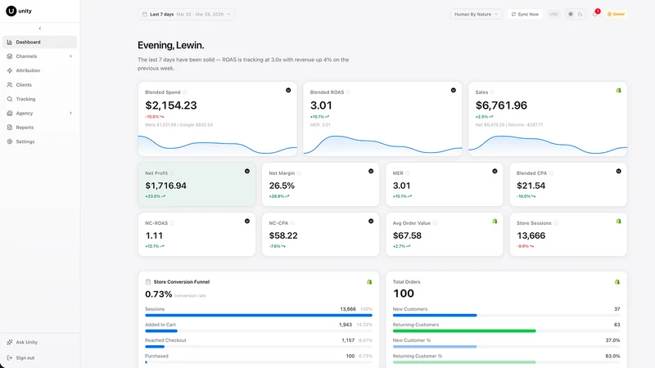This screenshot has width=655, height=368.
Task: Click Shopify icon on Sales card
Action: (619, 90)
